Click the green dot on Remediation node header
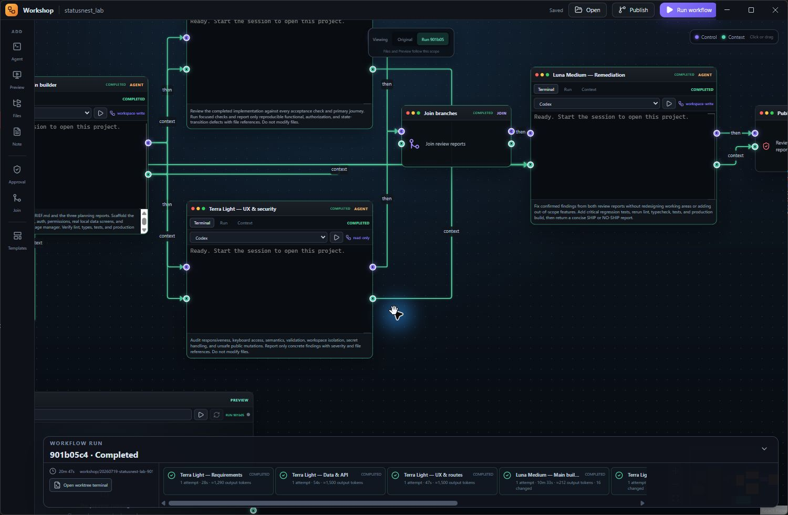 [547, 75]
